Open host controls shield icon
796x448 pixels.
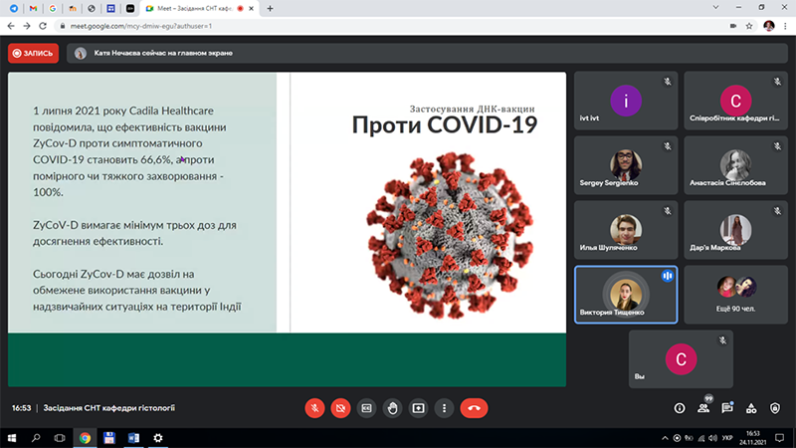point(775,407)
